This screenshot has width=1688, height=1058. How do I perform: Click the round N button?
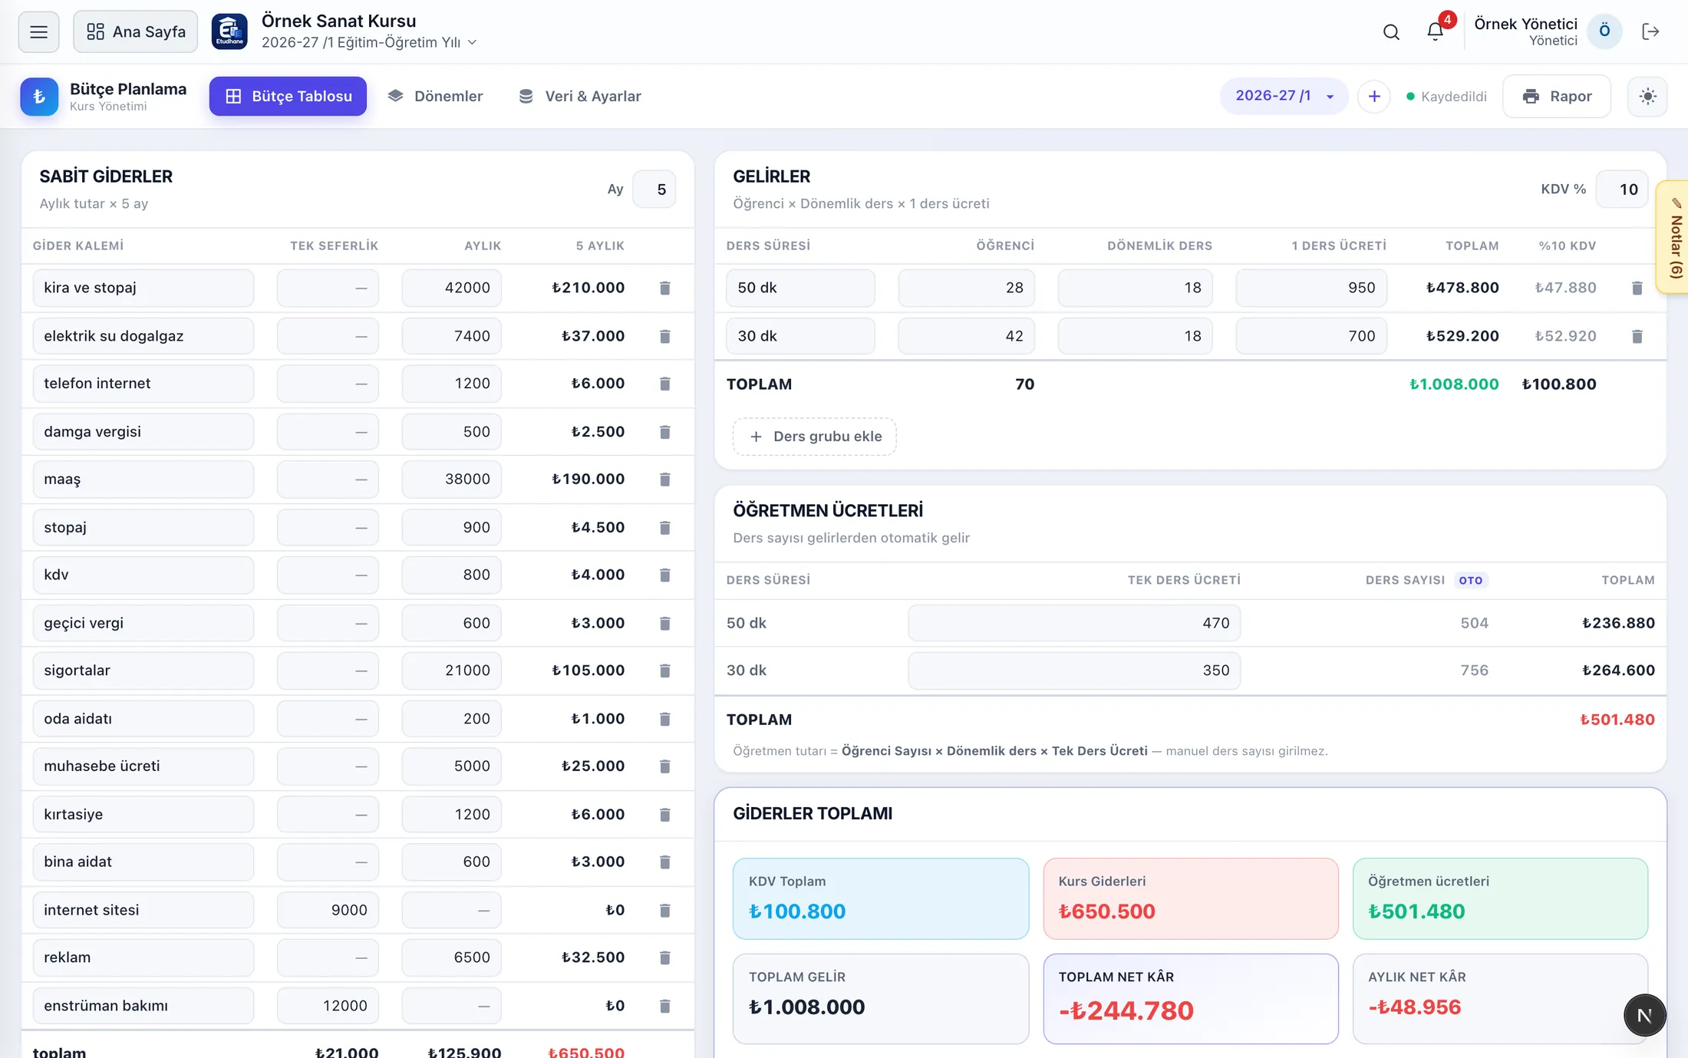point(1644,1015)
